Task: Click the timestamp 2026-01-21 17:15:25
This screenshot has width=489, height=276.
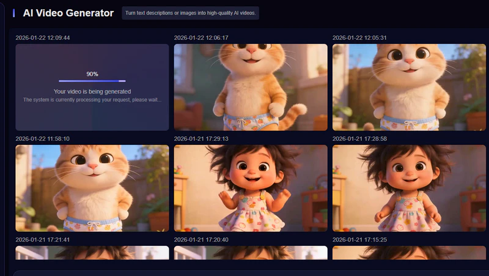Action: [359, 240]
